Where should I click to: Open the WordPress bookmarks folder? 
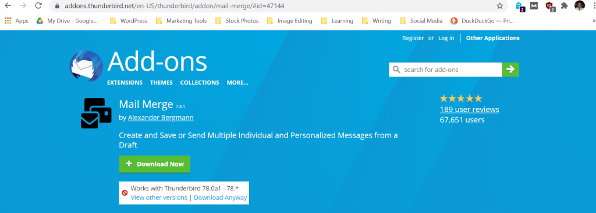(129, 21)
